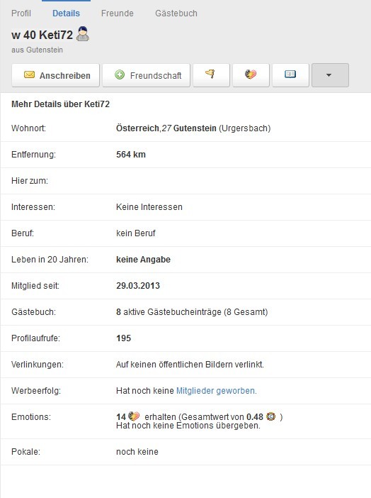Viewport: 371px width, 498px height.
Task: Click the Anschreiben message button
Action: (x=55, y=75)
